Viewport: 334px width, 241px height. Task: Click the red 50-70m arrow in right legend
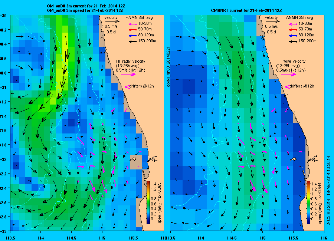pyautogui.click(x=293, y=30)
